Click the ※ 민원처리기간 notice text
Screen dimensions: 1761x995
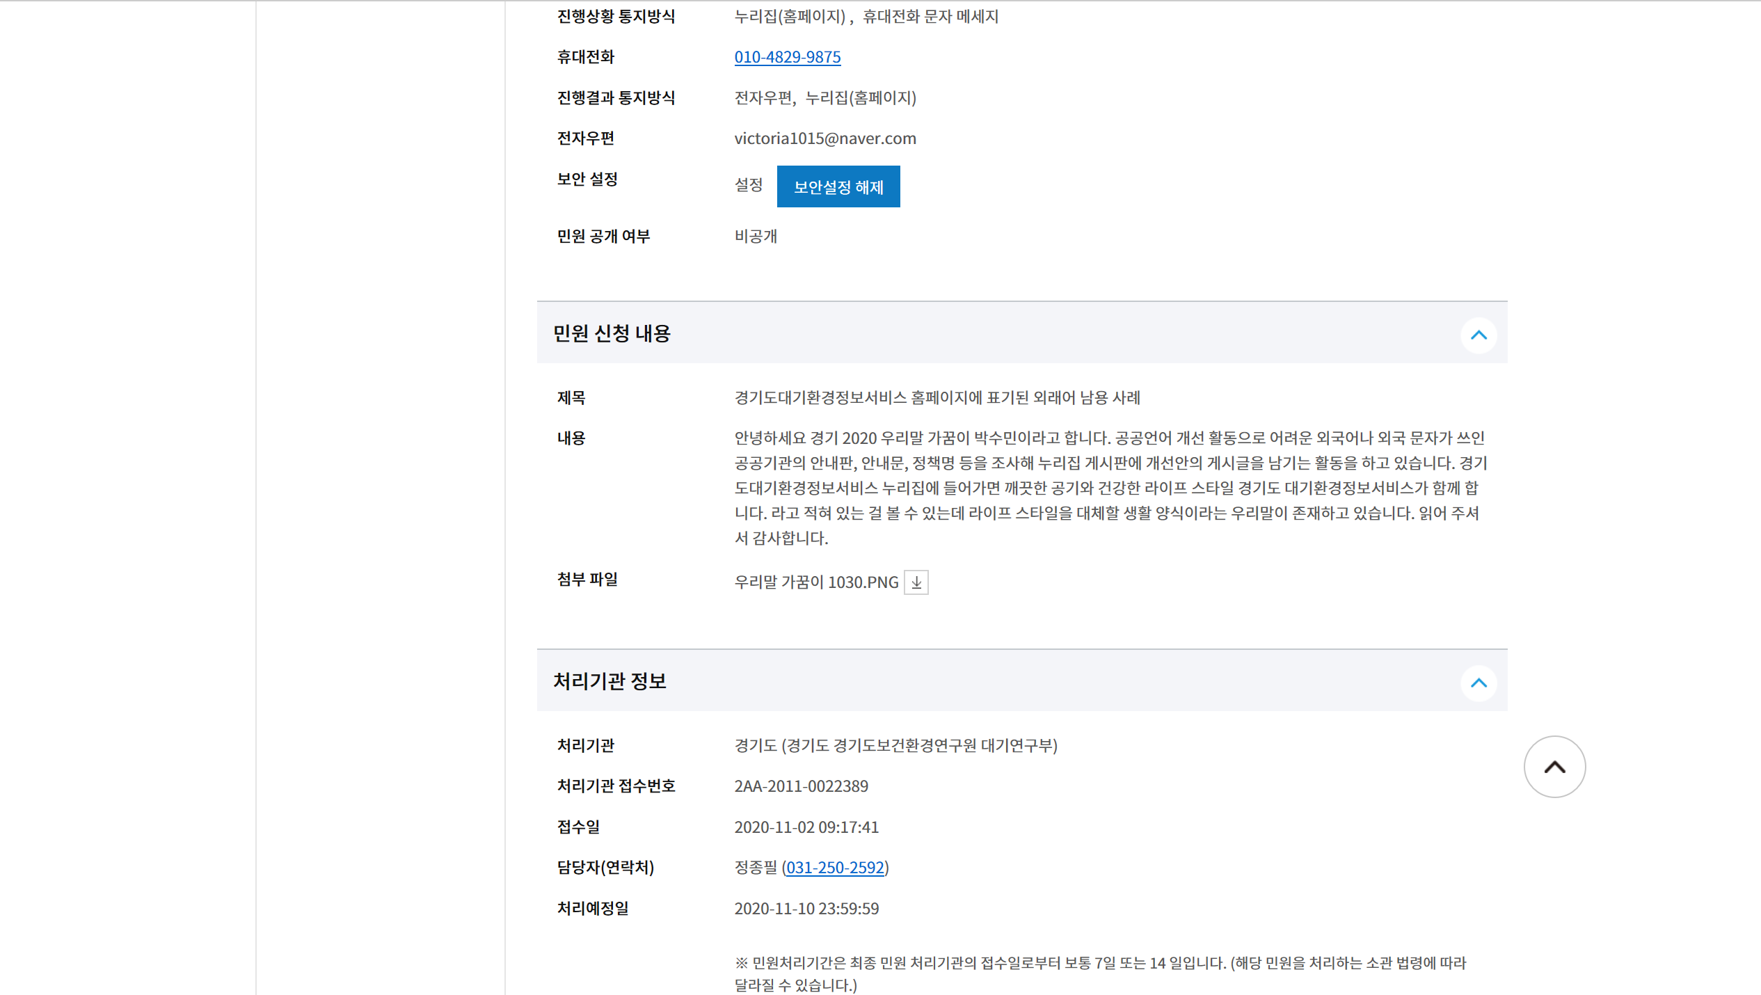click(1099, 964)
